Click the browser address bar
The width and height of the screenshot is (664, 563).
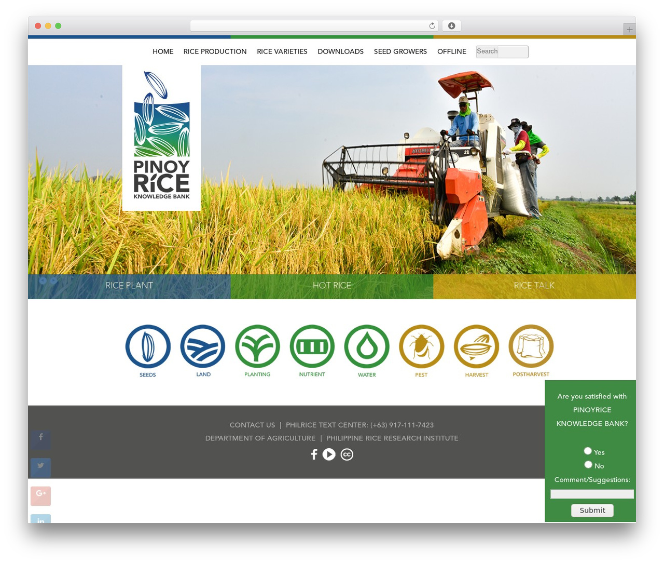(x=314, y=26)
